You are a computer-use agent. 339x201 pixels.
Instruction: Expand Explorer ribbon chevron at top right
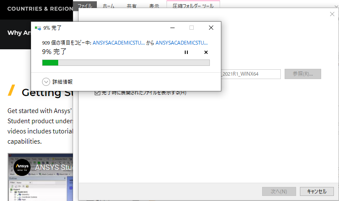(x=336, y=6)
